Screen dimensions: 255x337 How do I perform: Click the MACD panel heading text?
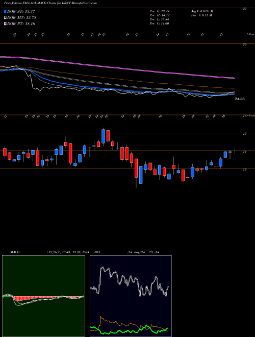click(15, 252)
